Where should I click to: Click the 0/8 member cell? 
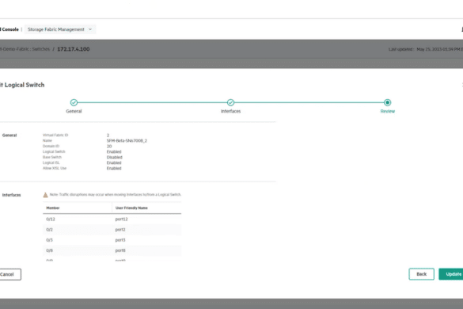point(49,250)
